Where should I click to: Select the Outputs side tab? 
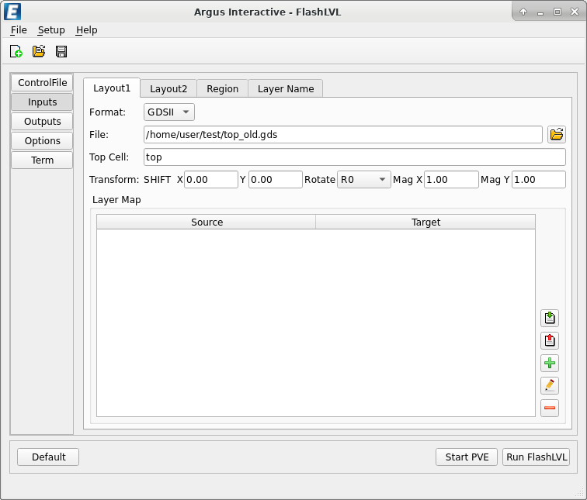click(42, 122)
